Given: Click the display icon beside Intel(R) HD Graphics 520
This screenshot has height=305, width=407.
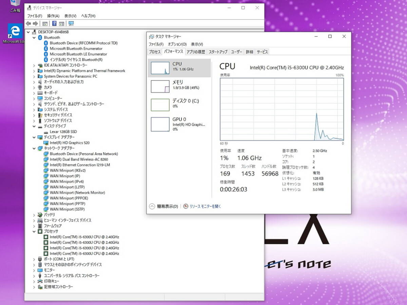Looking at the screenshot, I should pos(46,143).
